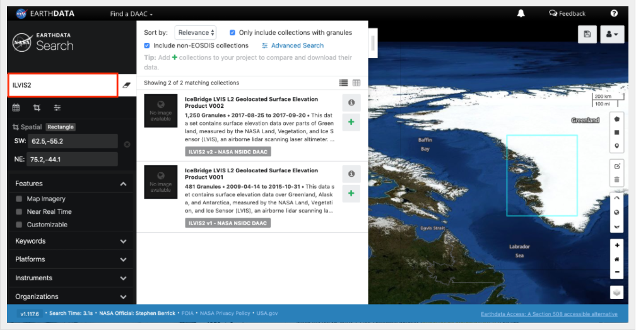This screenshot has height=330, width=636.
Task: Enable the Near Real Time checkbox
Action: pos(19,211)
